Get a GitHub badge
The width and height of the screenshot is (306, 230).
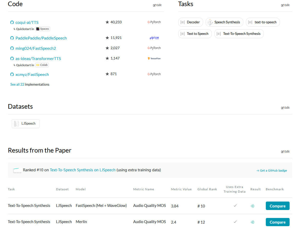point(272,171)
